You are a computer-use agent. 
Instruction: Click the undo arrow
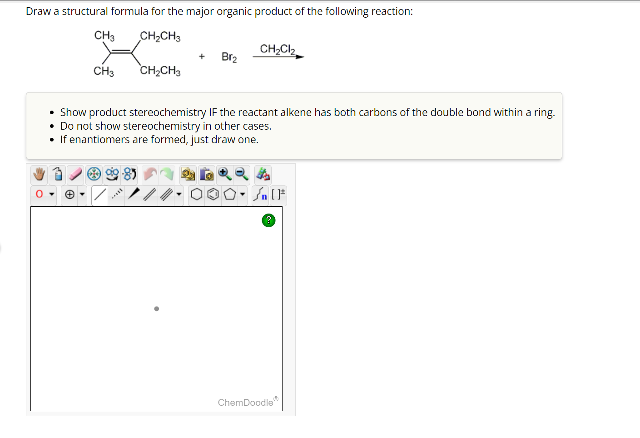(150, 174)
